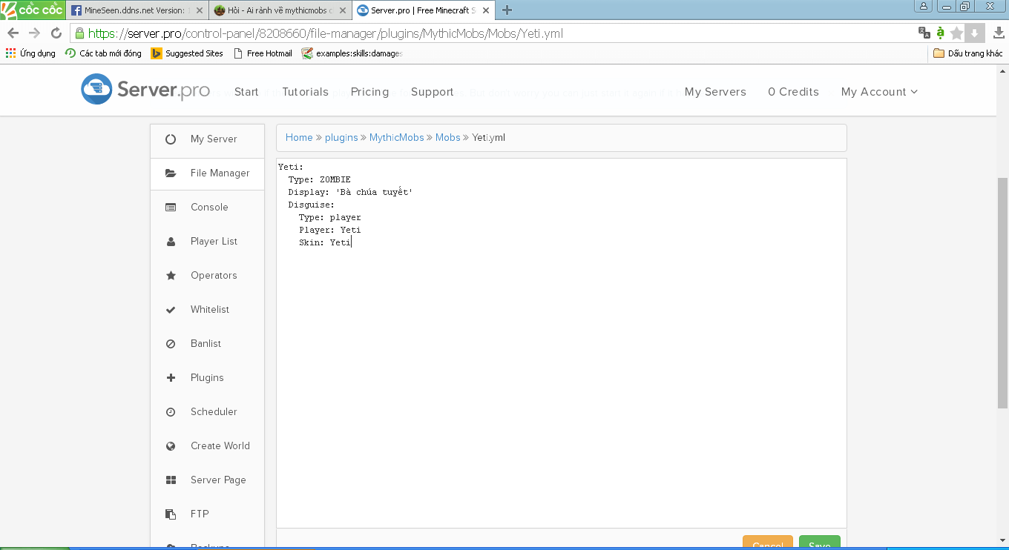Click the first line 'Yeti:' in the editor
This screenshot has width=1009, height=550.
coord(291,167)
